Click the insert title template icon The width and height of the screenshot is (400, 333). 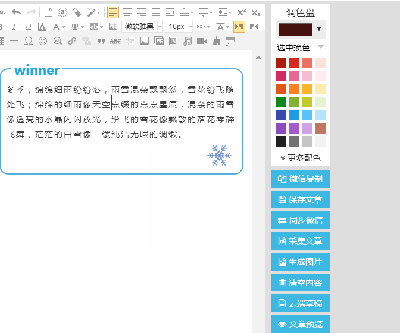click(x=230, y=41)
